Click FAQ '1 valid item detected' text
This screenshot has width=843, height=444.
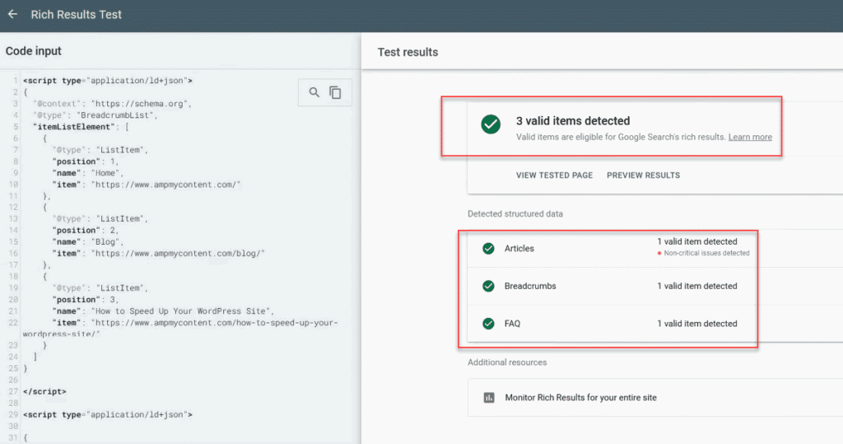(x=696, y=324)
